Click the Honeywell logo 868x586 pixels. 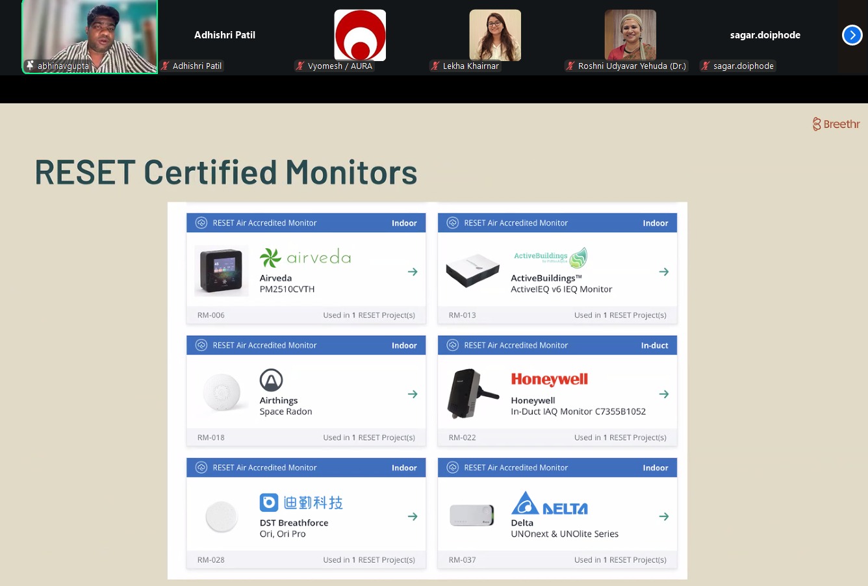point(549,379)
